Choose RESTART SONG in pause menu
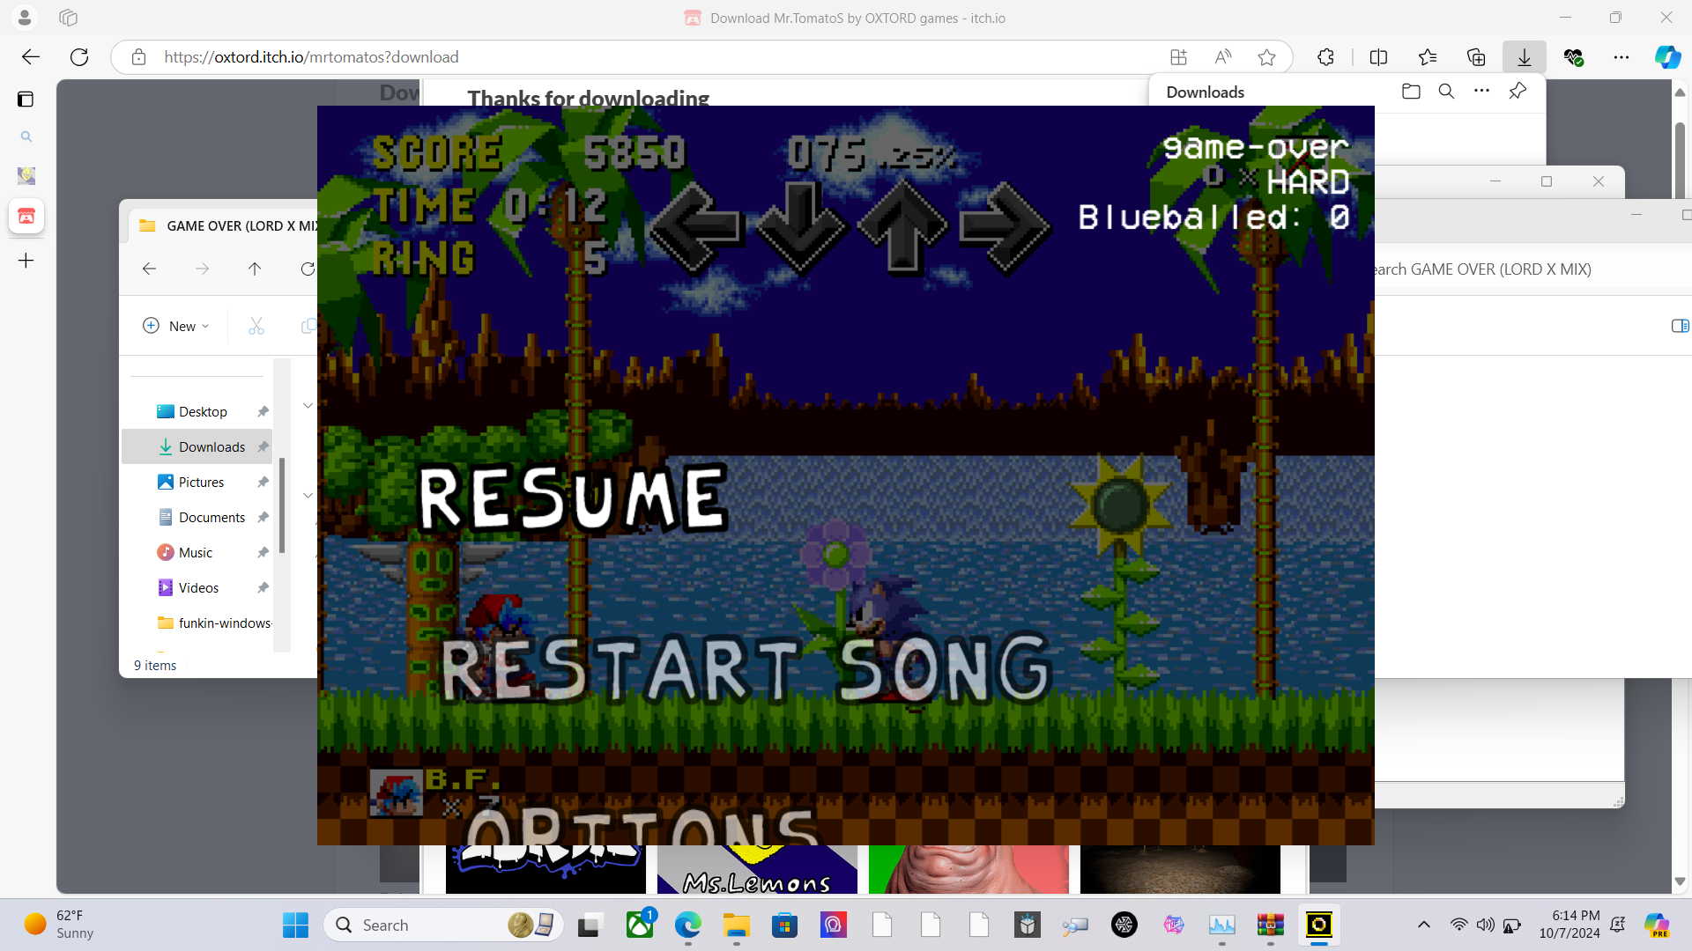Viewport: 1692px width, 951px height. tap(746, 670)
